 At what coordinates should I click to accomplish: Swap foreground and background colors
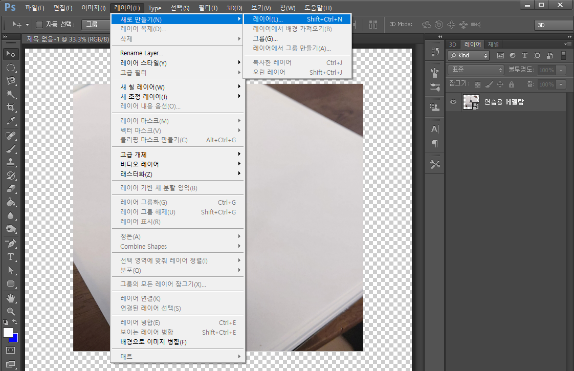tap(15, 322)
